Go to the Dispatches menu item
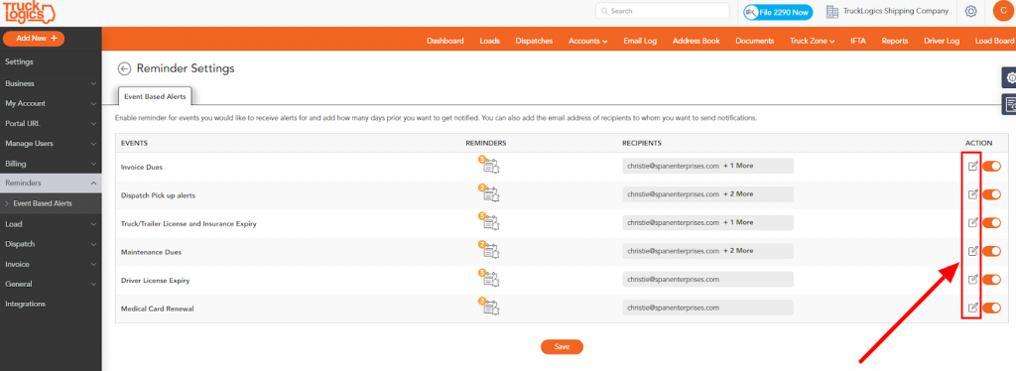This screenshot has height=371, width=1016. (x=534, y=41)
